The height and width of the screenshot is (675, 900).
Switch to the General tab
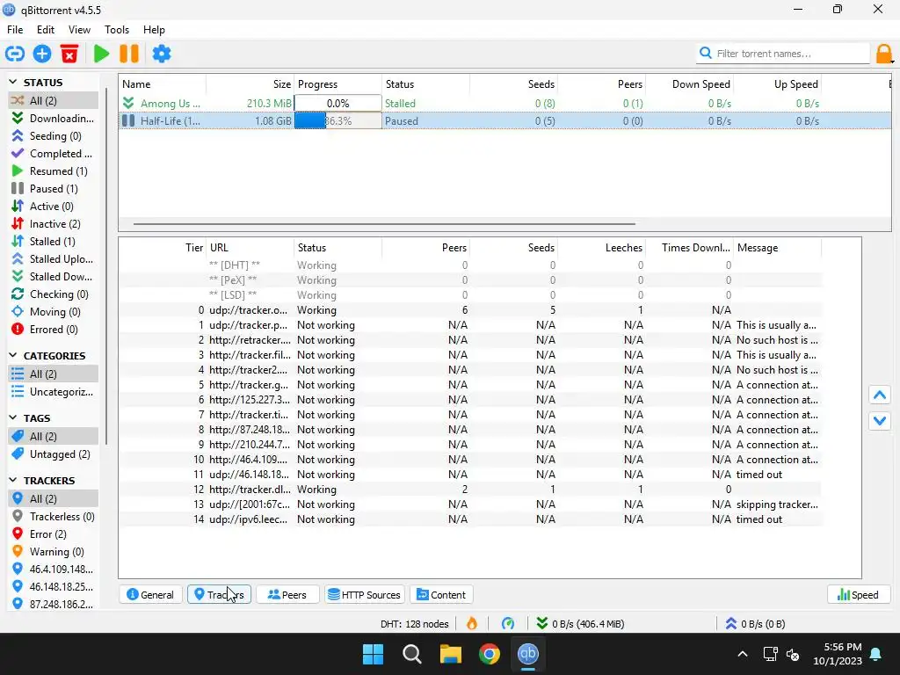(150, 595)
